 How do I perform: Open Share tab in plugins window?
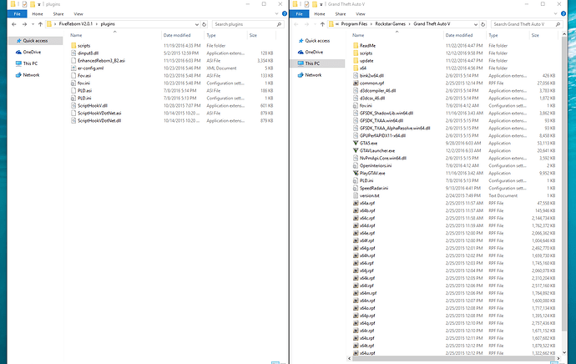click(58, 14)
